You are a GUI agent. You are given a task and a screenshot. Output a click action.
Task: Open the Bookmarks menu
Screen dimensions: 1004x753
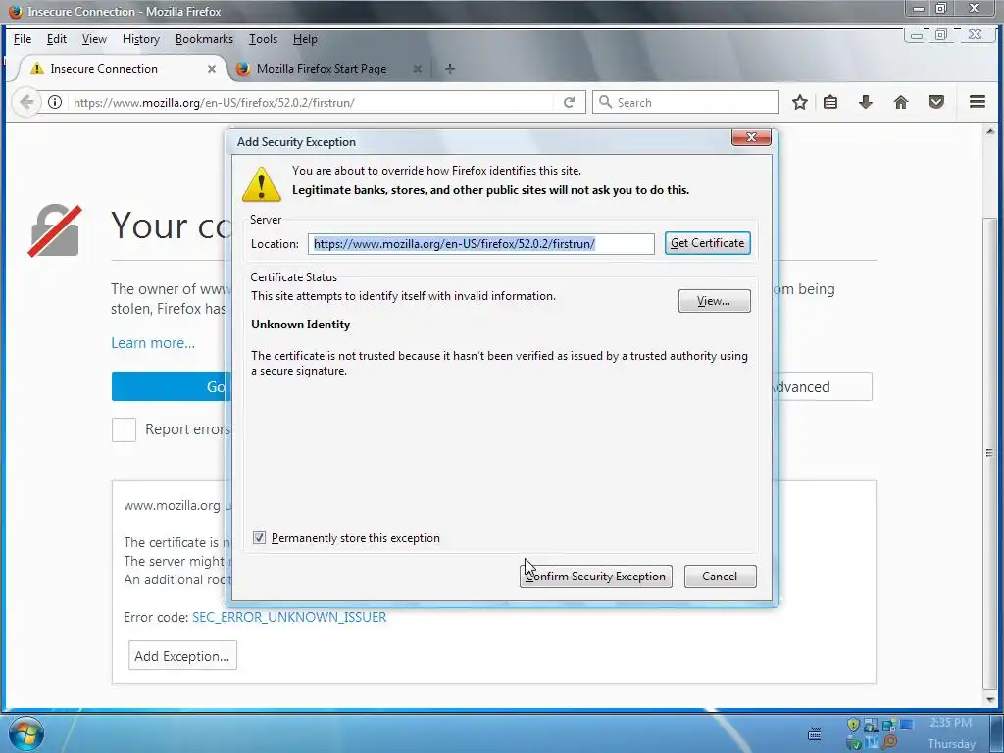click(x=204, y=39)
